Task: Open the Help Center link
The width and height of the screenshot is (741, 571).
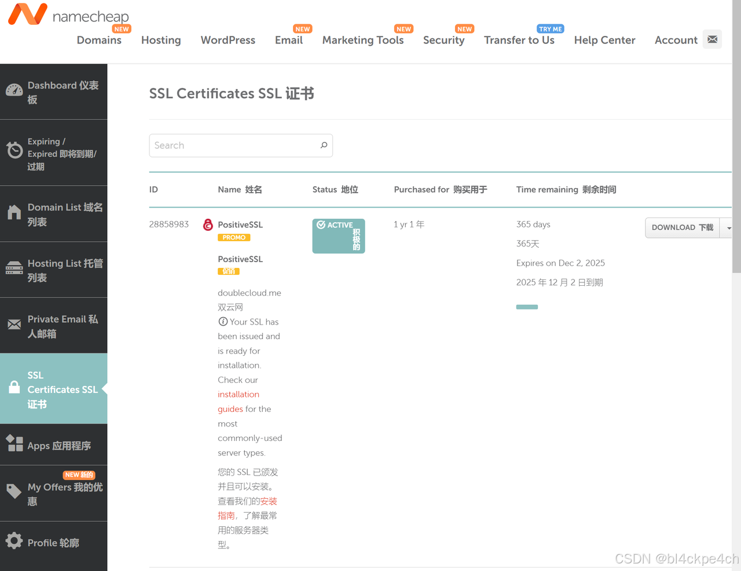Action: click(x=604, y=40)
